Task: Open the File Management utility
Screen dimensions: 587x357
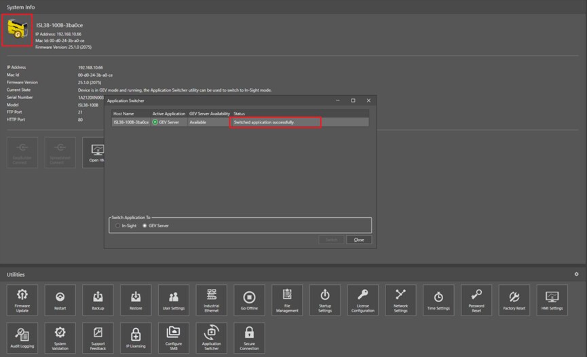Action: click(x=287, y=300)
